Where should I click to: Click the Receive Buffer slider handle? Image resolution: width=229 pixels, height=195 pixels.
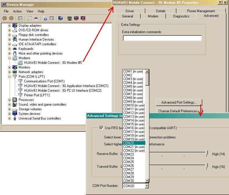(x=207, y=153)
